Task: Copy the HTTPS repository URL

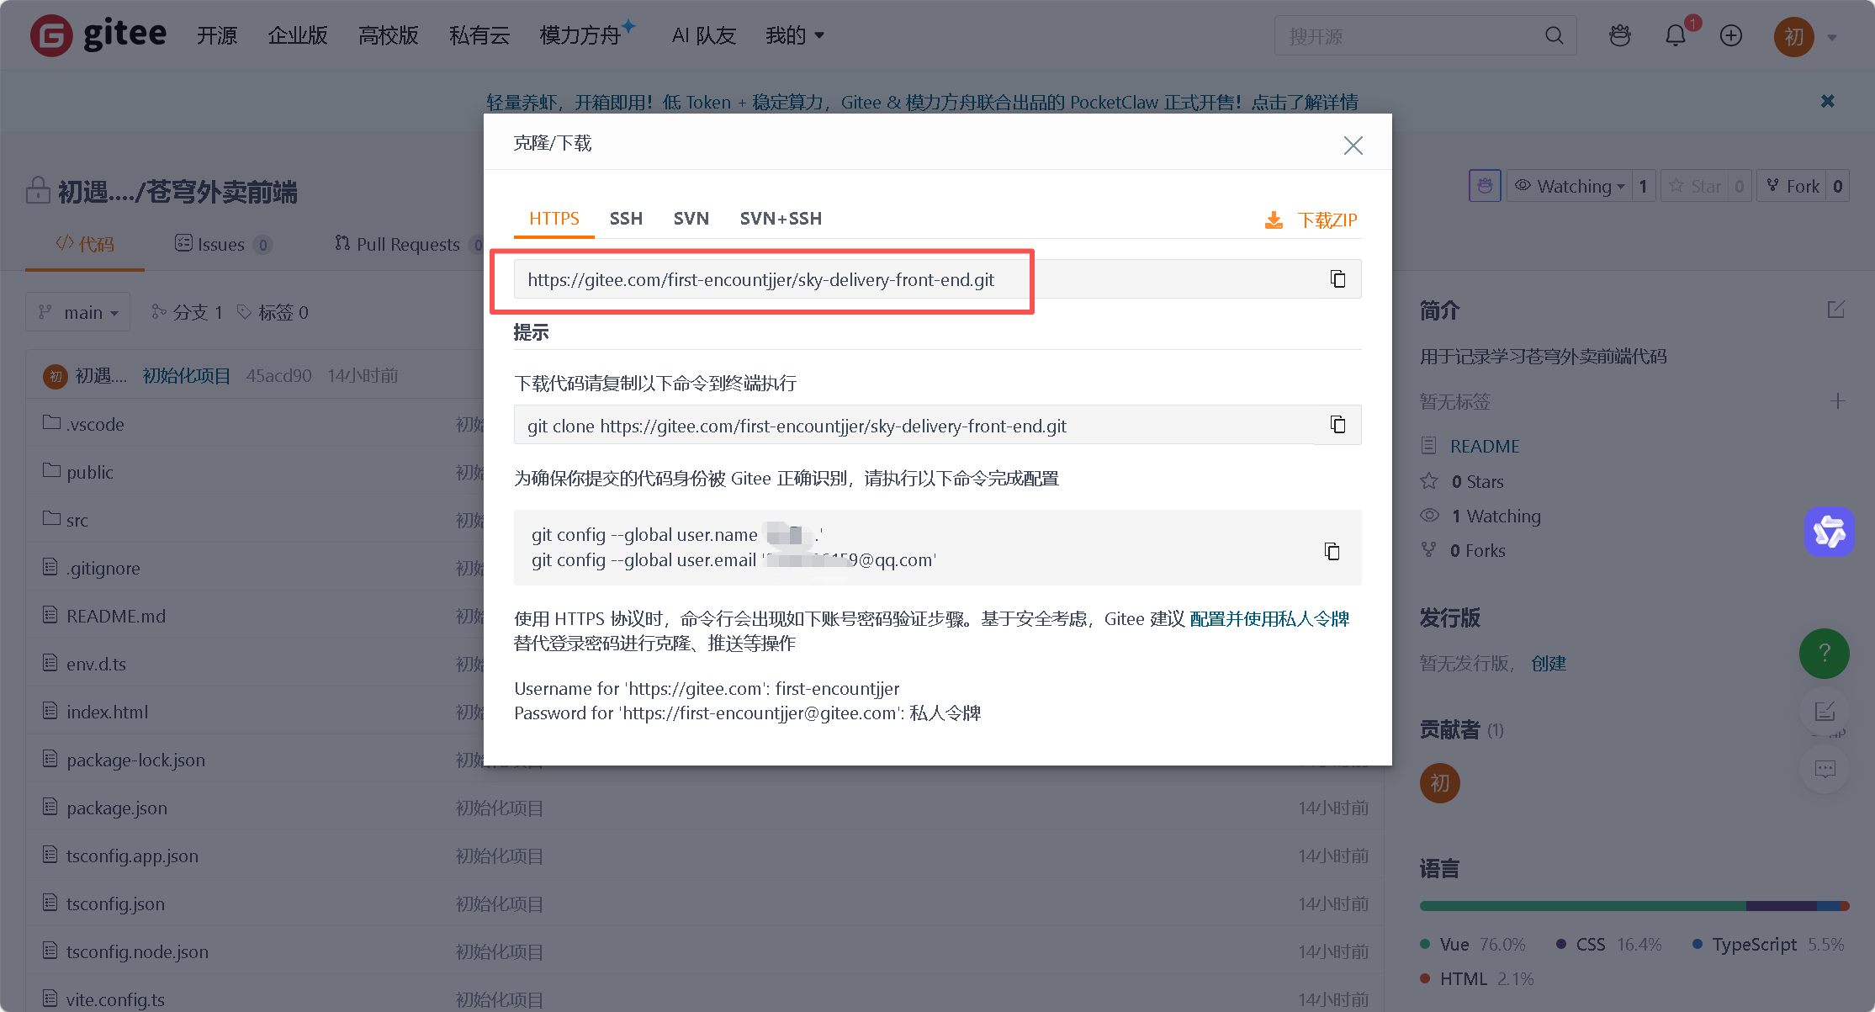Action: [x=1337, y=279]
